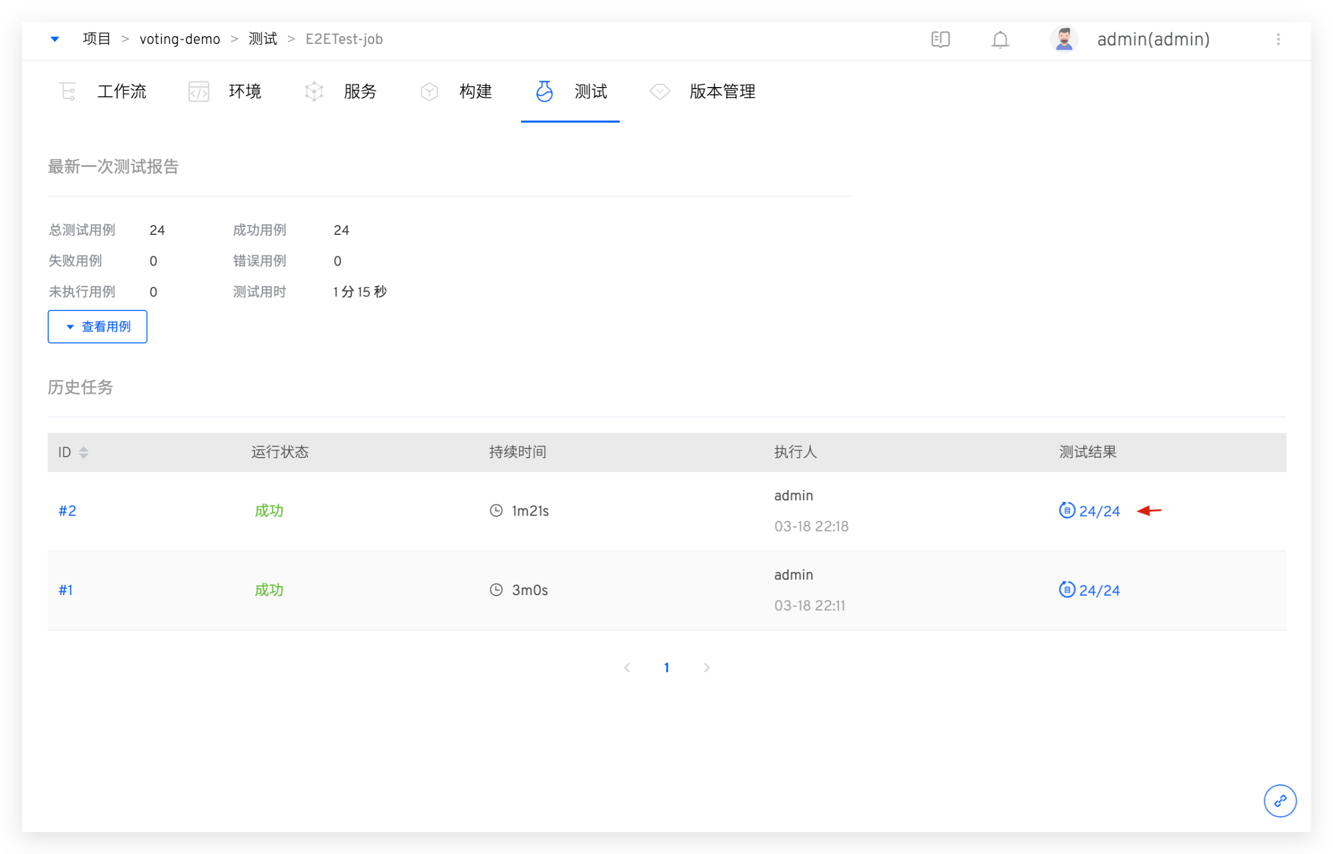Click the test result gauge icon on task #2
Image resolution: width=1333 pixels, height=854 pixels.
click(x=1067, y=511)
